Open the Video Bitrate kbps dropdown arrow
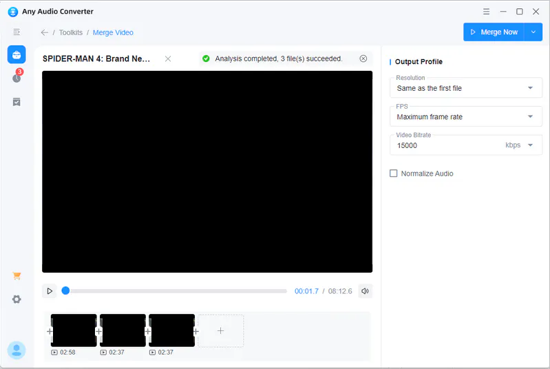This screenshot has height=369, width=550. pyautogui.click(x=530, y=145)
